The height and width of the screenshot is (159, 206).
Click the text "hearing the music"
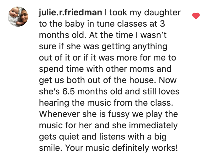76,103
